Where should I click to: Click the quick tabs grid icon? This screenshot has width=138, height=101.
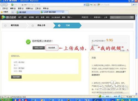tap(13, 12)
